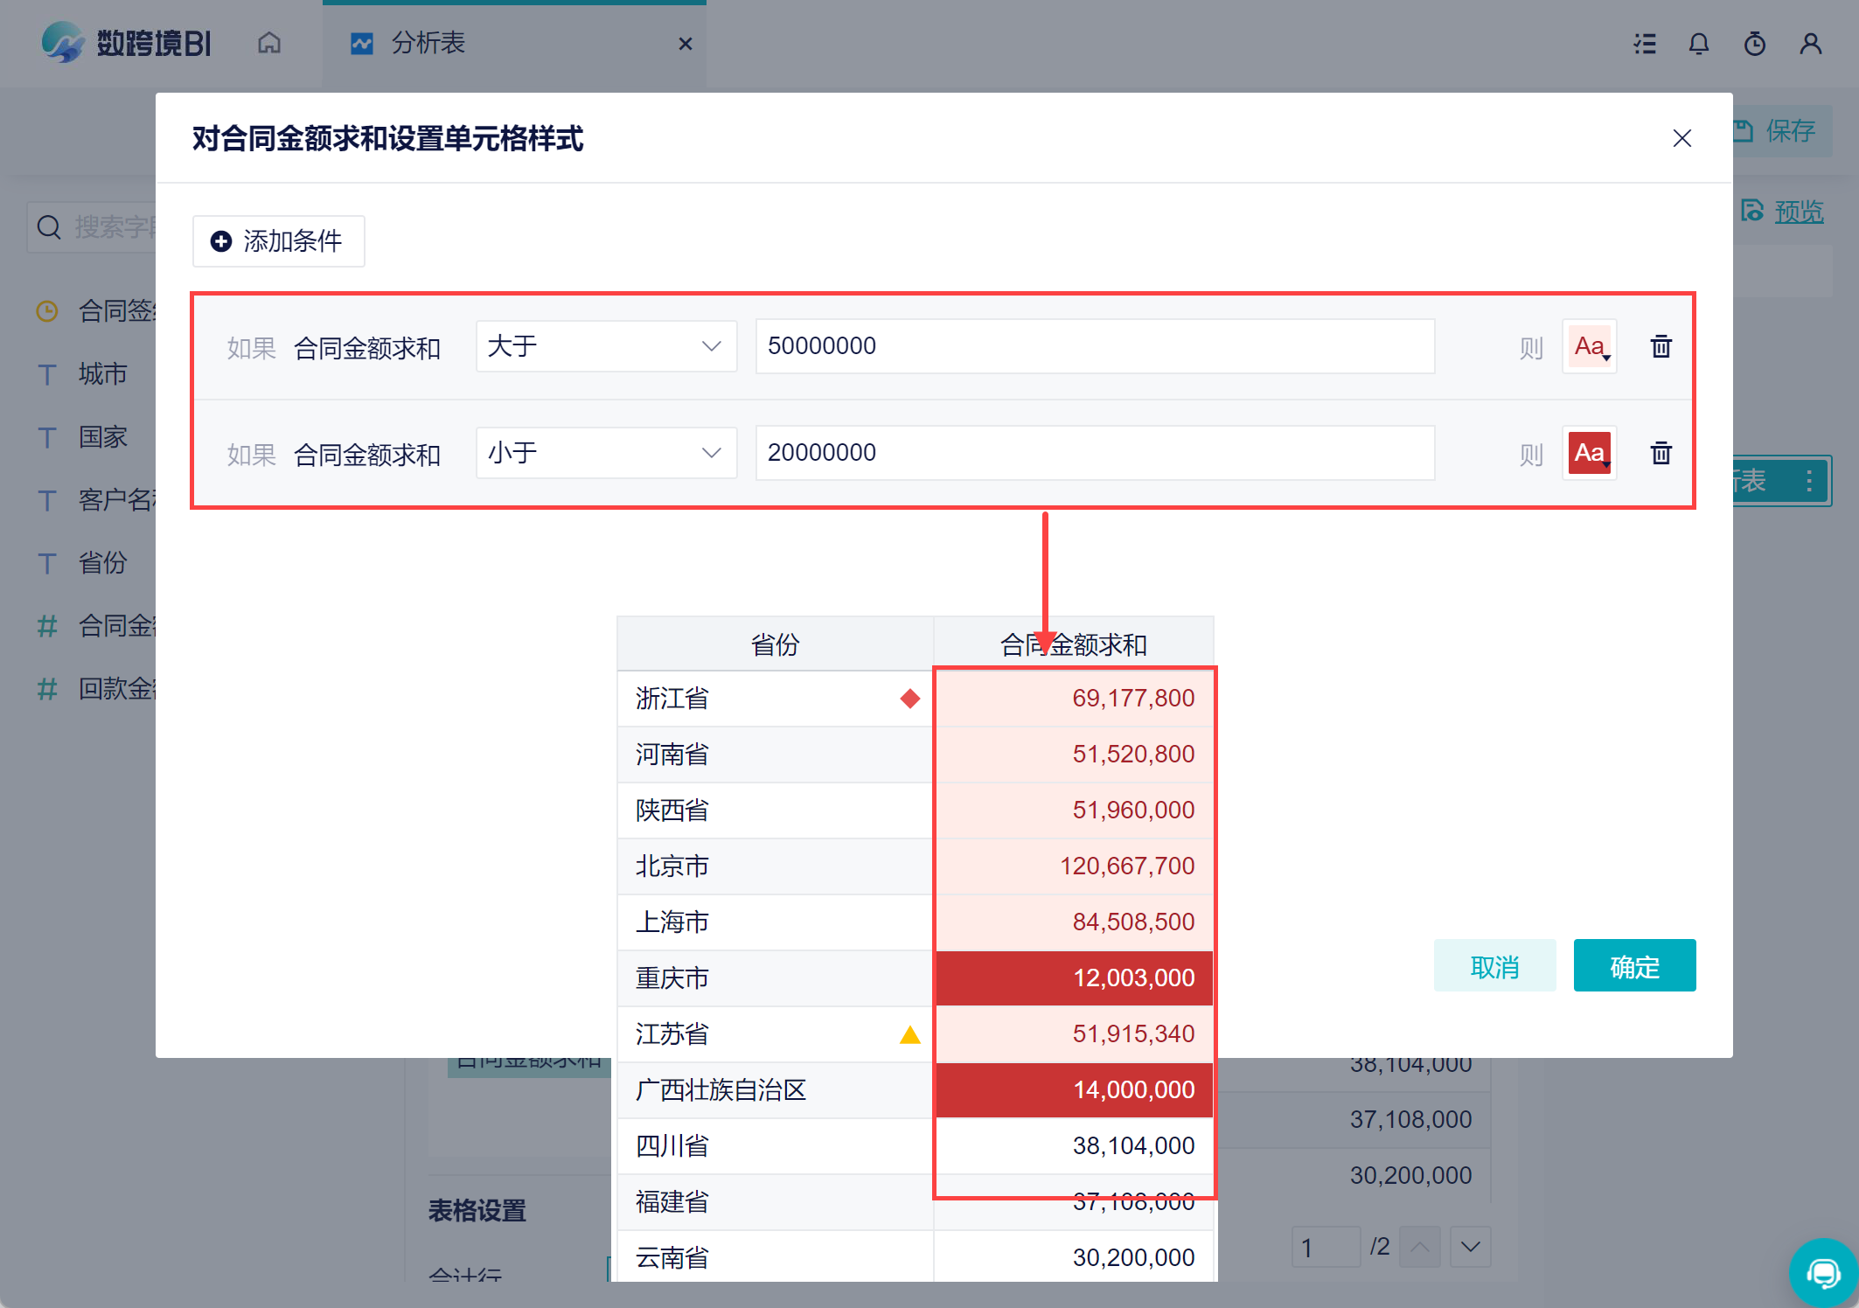Viewport: 1859px width, 1308px height.
Task: Cancel with the 取消 button
Action: (x=1494, y=966)
